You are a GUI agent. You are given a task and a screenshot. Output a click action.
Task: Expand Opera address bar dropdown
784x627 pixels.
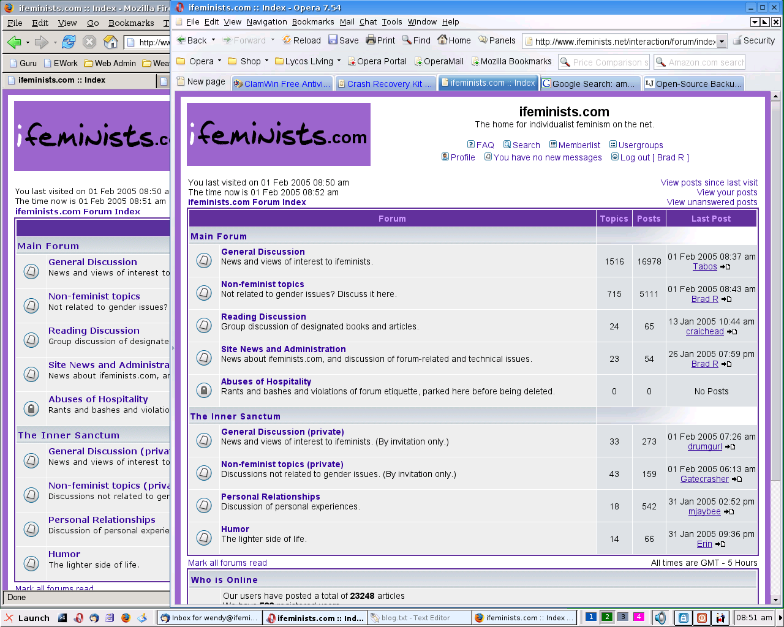pos(722,42)
